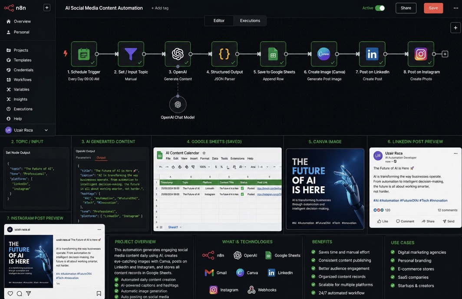
Task: Open Variables in the sidebar
Action: coord(22,89)
